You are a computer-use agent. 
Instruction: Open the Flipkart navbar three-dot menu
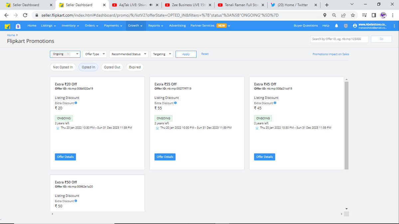pyautogui.click(x=394, y=26)
